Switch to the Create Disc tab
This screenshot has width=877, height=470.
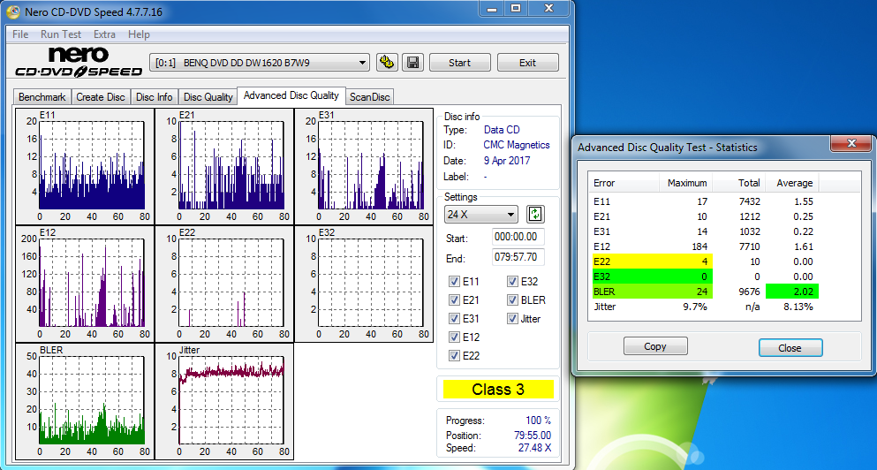pyautogui.click(x=101, y=97)
